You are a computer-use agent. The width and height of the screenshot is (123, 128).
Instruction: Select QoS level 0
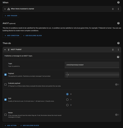point(67,94)
